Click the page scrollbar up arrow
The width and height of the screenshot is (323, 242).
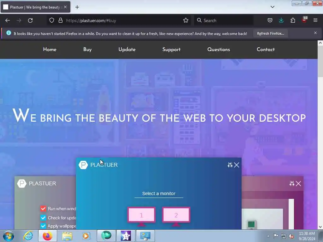coord(320,43)
